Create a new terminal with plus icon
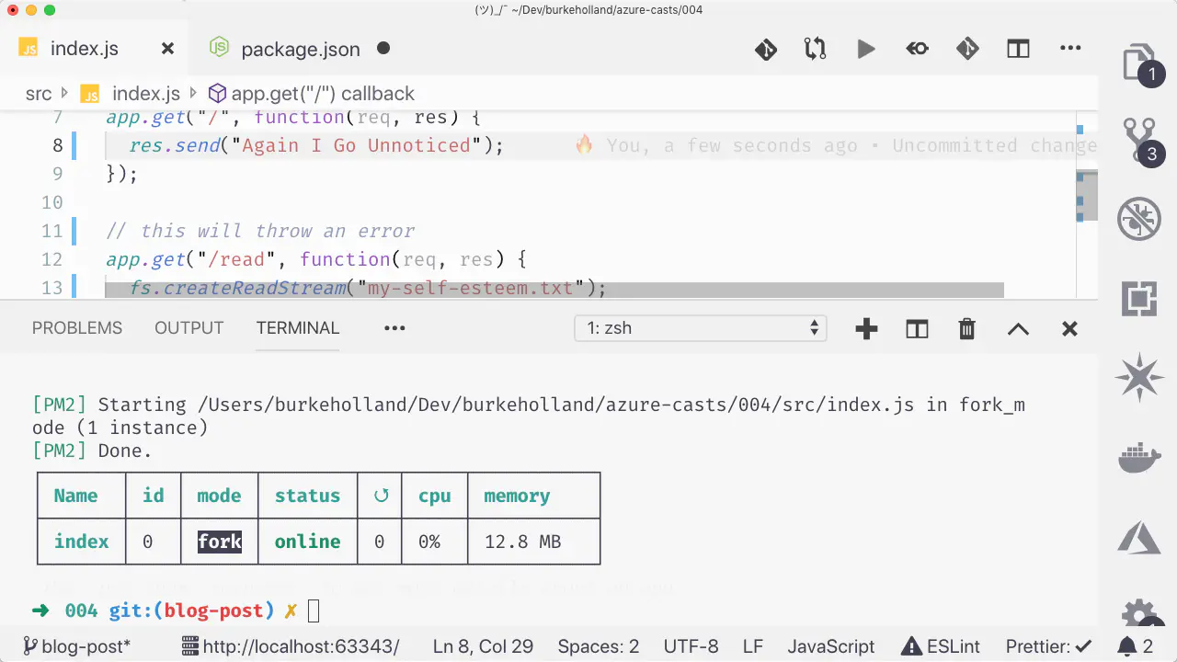 point(866,328)
